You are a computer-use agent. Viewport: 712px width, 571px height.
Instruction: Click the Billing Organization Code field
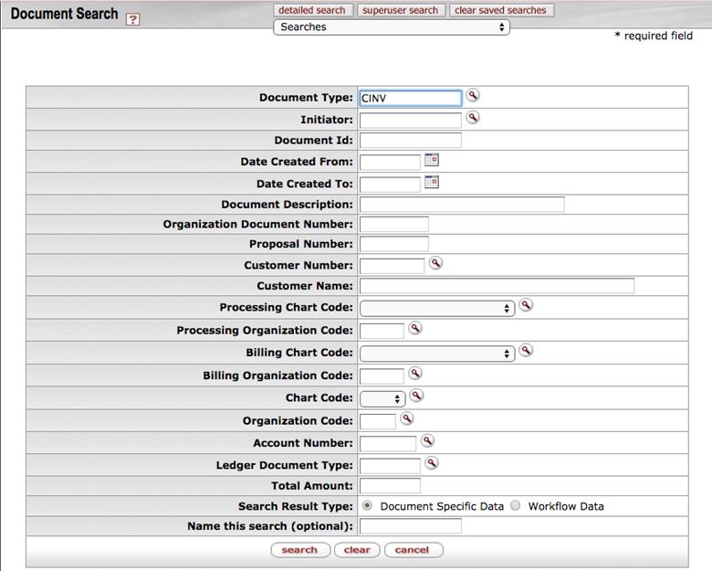[x=382, y=376]
